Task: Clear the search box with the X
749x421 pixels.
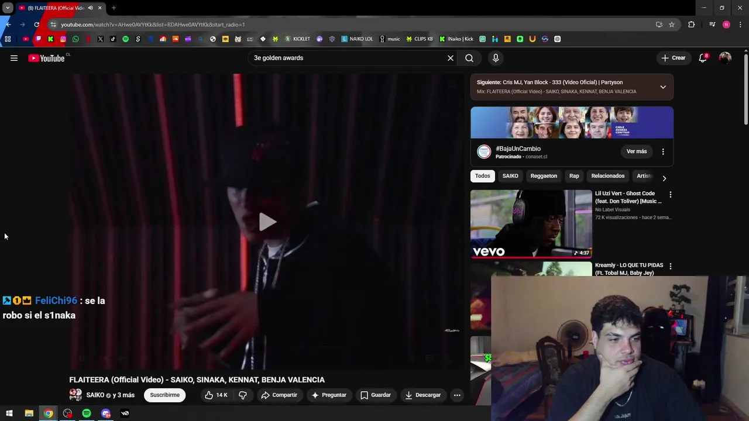Action: (x=451, y=58)
